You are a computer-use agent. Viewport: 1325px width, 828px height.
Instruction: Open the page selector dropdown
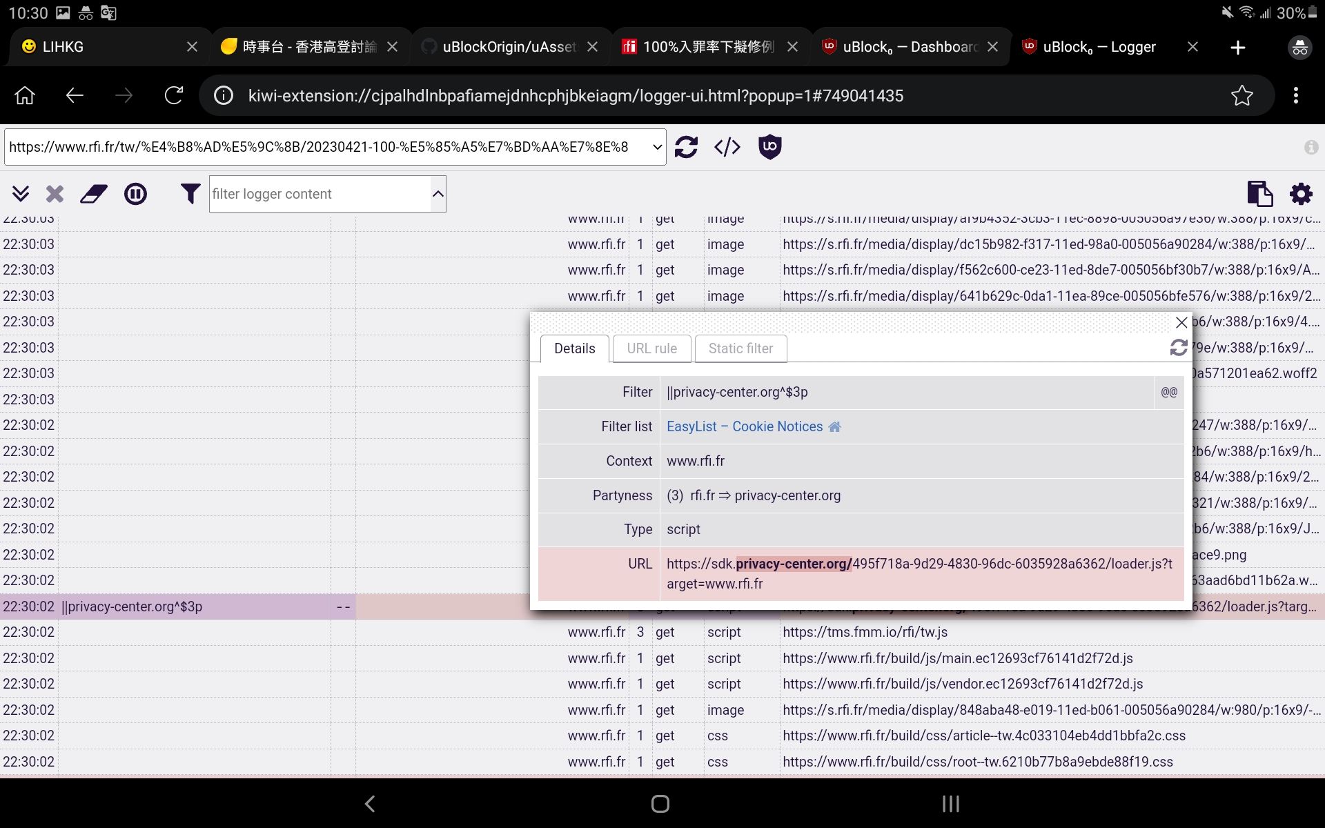pos(656,146)
